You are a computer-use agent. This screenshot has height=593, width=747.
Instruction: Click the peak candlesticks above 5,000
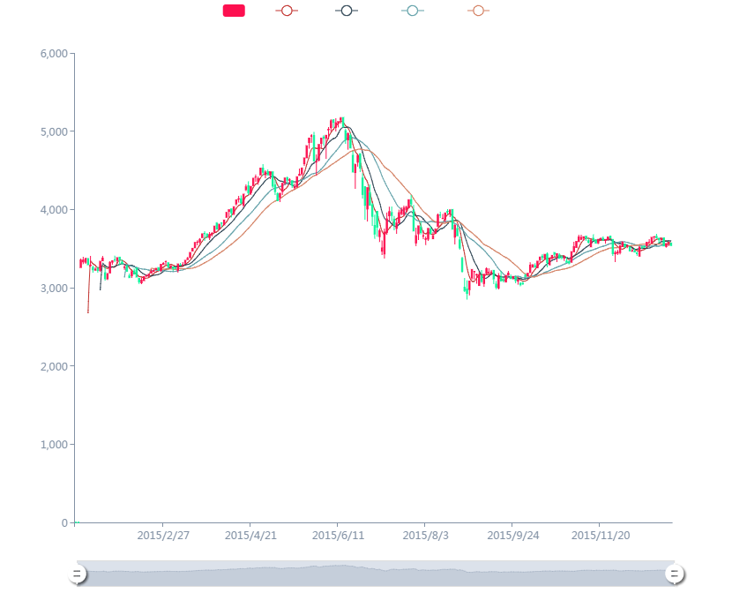pyautogui.click(x=339, y=124)
